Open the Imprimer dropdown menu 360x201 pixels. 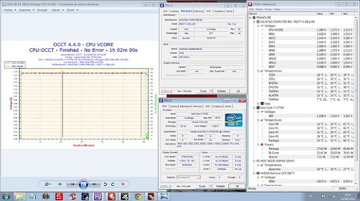point(27,10)
